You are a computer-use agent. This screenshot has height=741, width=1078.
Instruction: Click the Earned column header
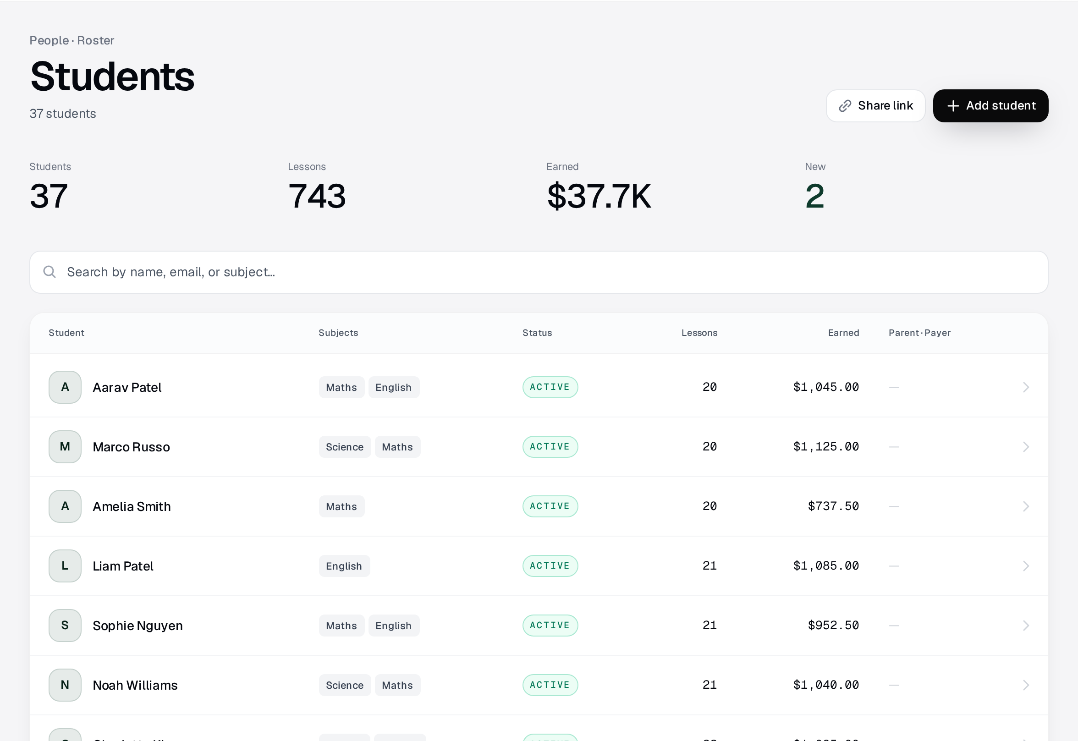(843, 333)
